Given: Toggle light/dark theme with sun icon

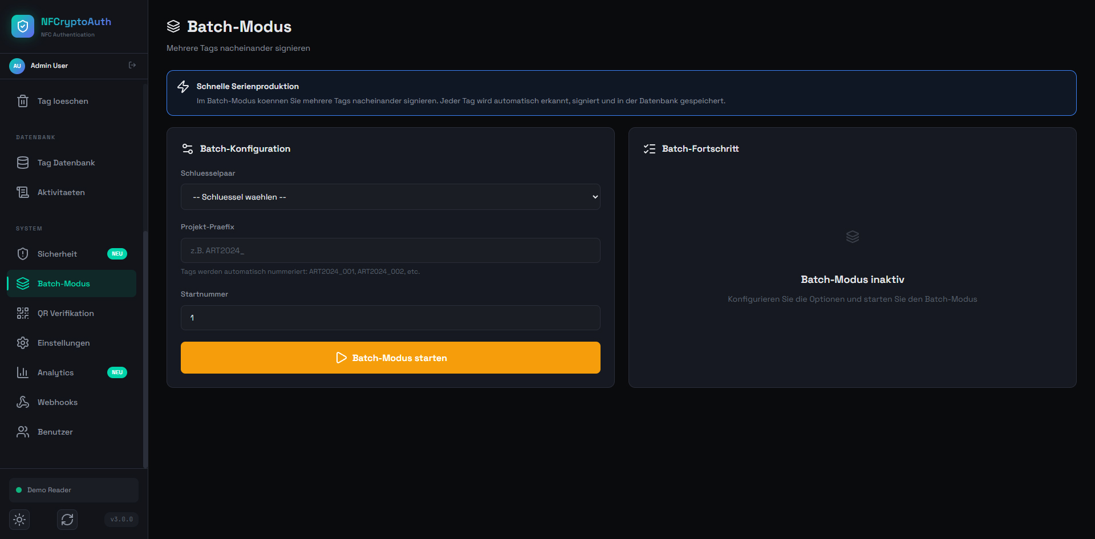Looking at the screenshot, I should tap(19, 520).
